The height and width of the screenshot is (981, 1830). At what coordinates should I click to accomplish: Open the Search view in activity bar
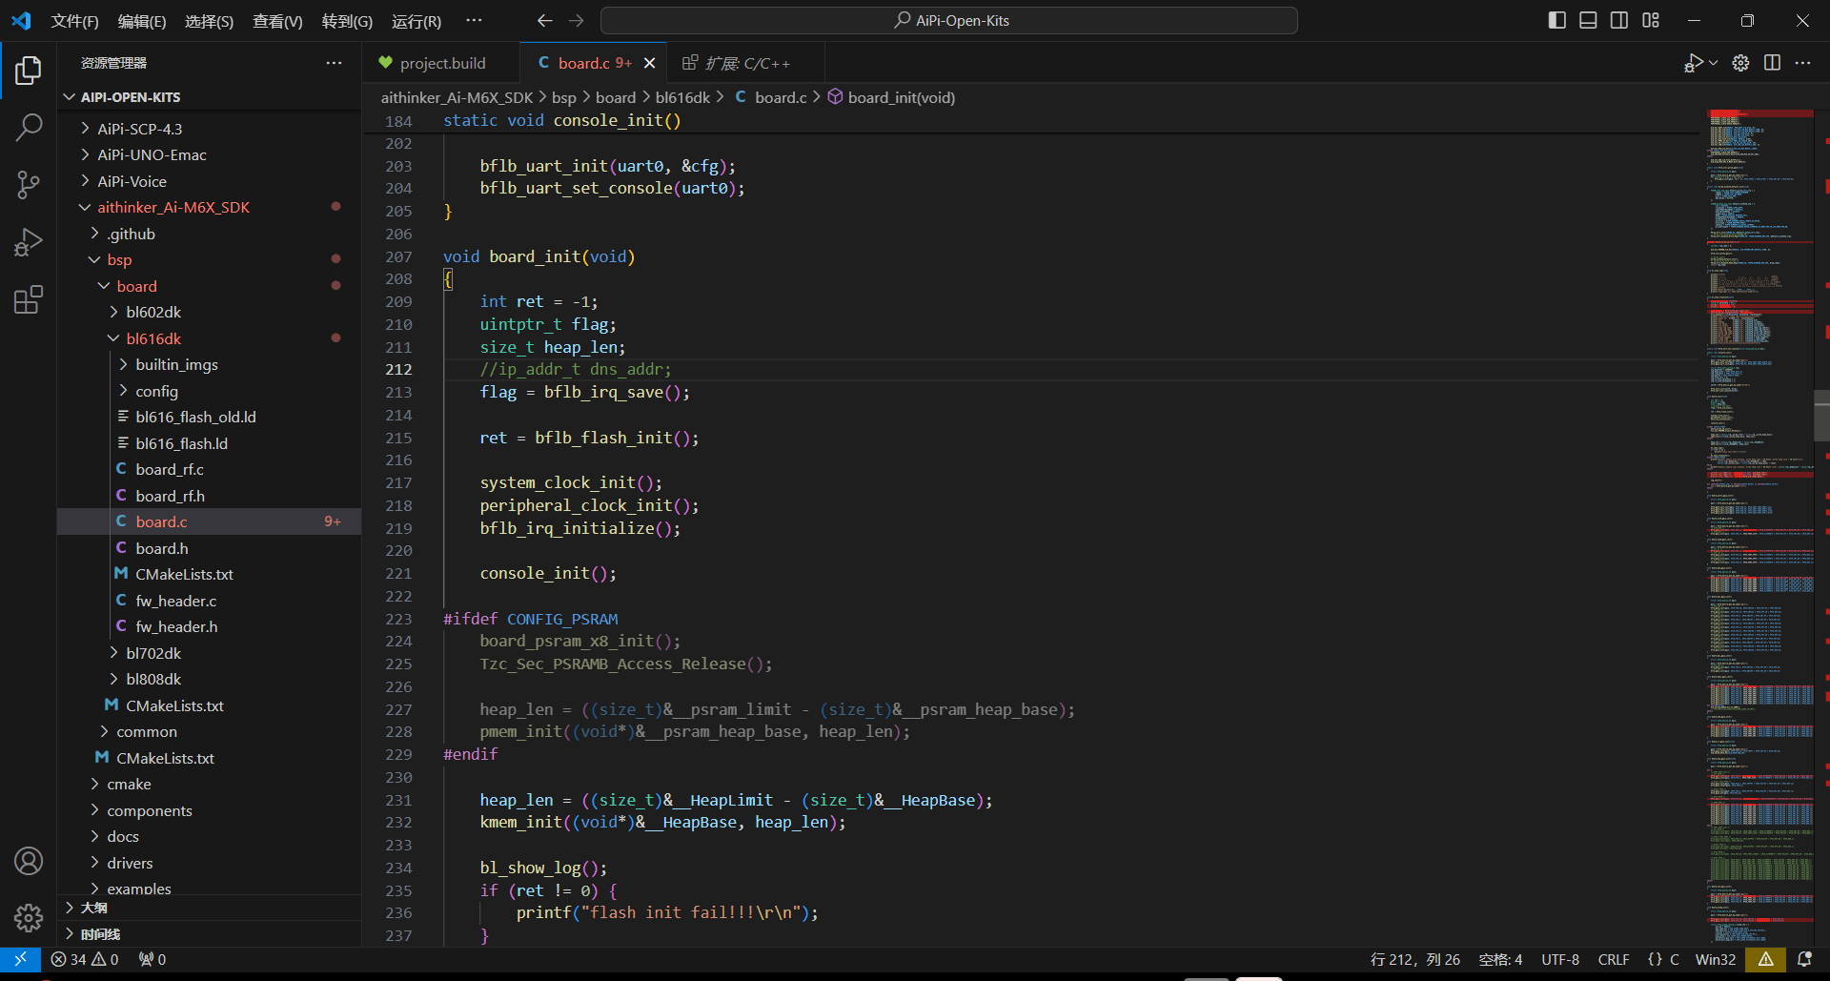(29, 127)
